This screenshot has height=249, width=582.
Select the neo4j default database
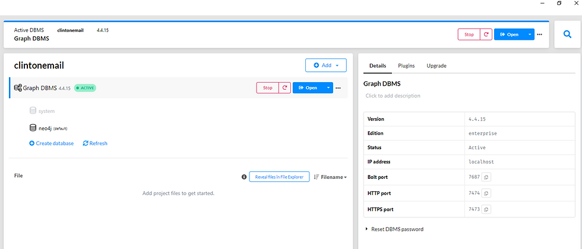point(48,128)
